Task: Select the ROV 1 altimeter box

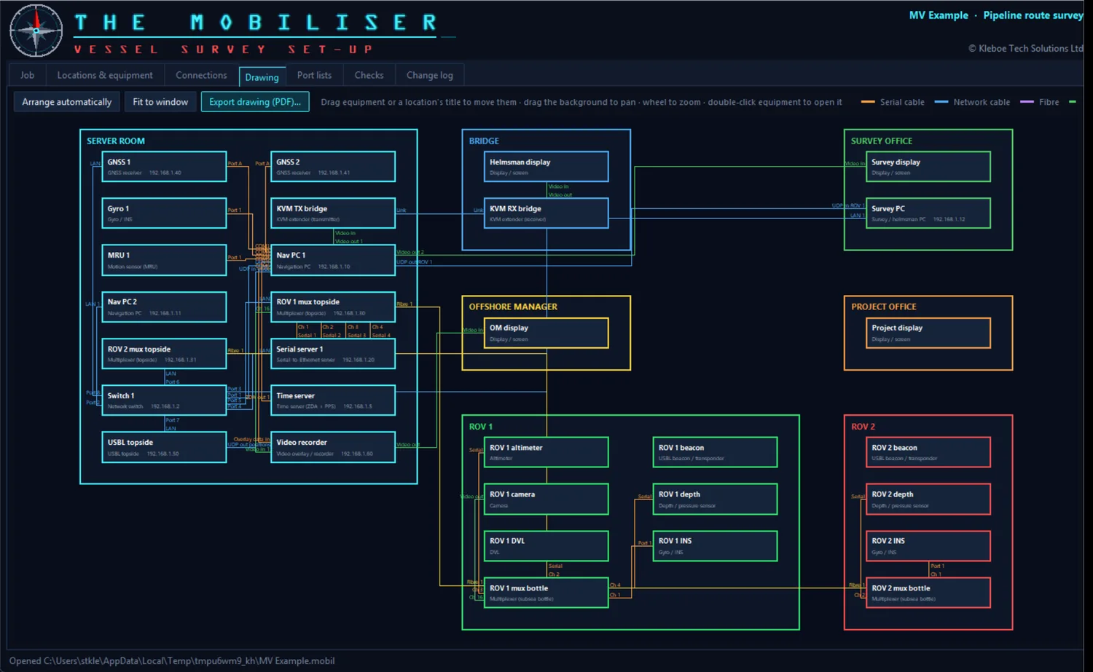Action: [x=546, y=452]
